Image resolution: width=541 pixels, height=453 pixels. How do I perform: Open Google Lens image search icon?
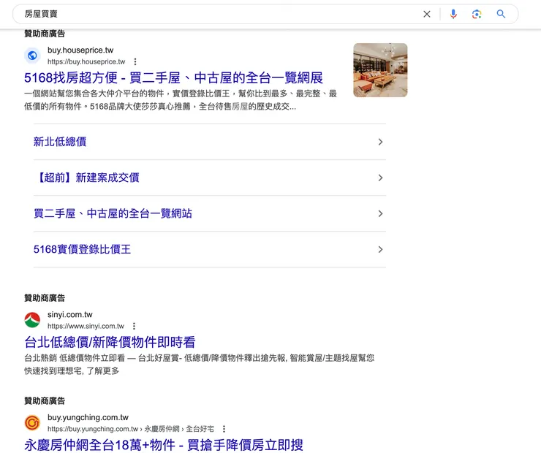pyautogui.click(x=477, y=14)
